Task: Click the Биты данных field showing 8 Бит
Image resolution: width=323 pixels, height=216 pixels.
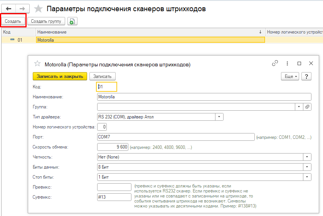Action: pyautogui.click(x=200, y=167)
